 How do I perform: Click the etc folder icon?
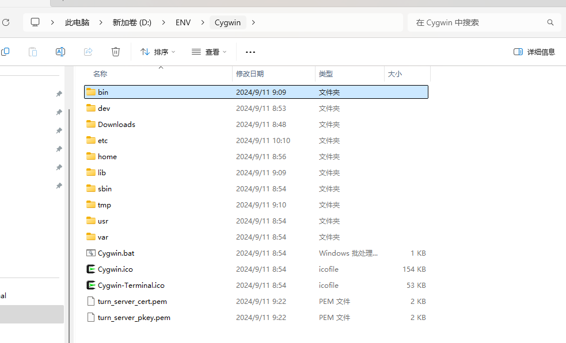[x=91, y=140]
